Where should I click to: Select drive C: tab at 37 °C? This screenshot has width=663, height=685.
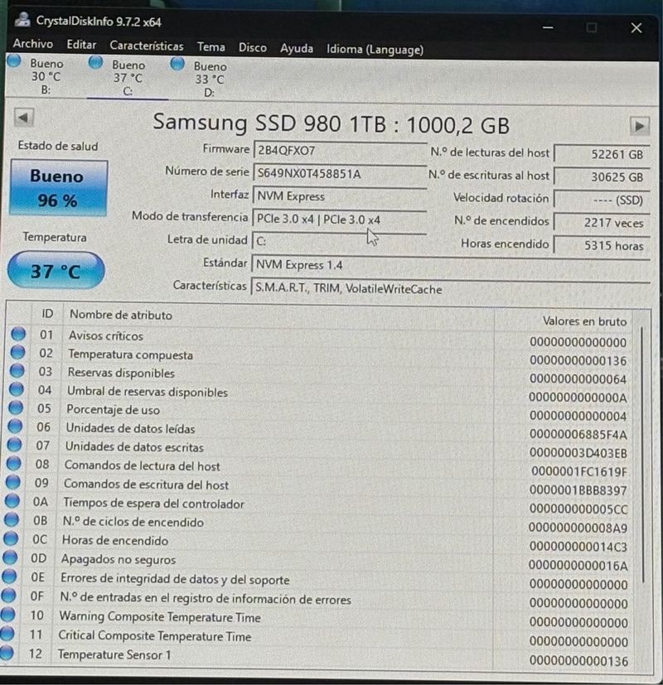click(127, 77)
